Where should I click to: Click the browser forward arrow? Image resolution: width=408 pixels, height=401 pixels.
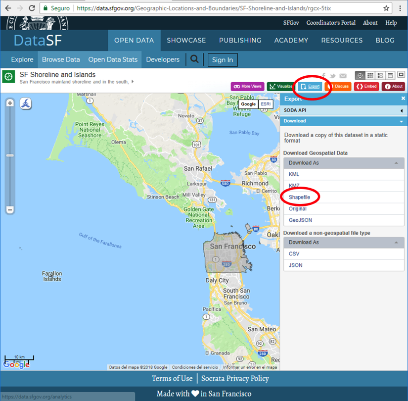[x=20, y=8]
